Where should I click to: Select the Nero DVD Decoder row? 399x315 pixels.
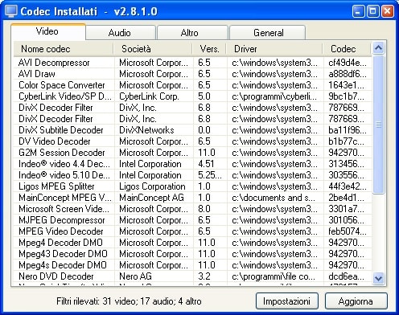[x=192, y=276]
